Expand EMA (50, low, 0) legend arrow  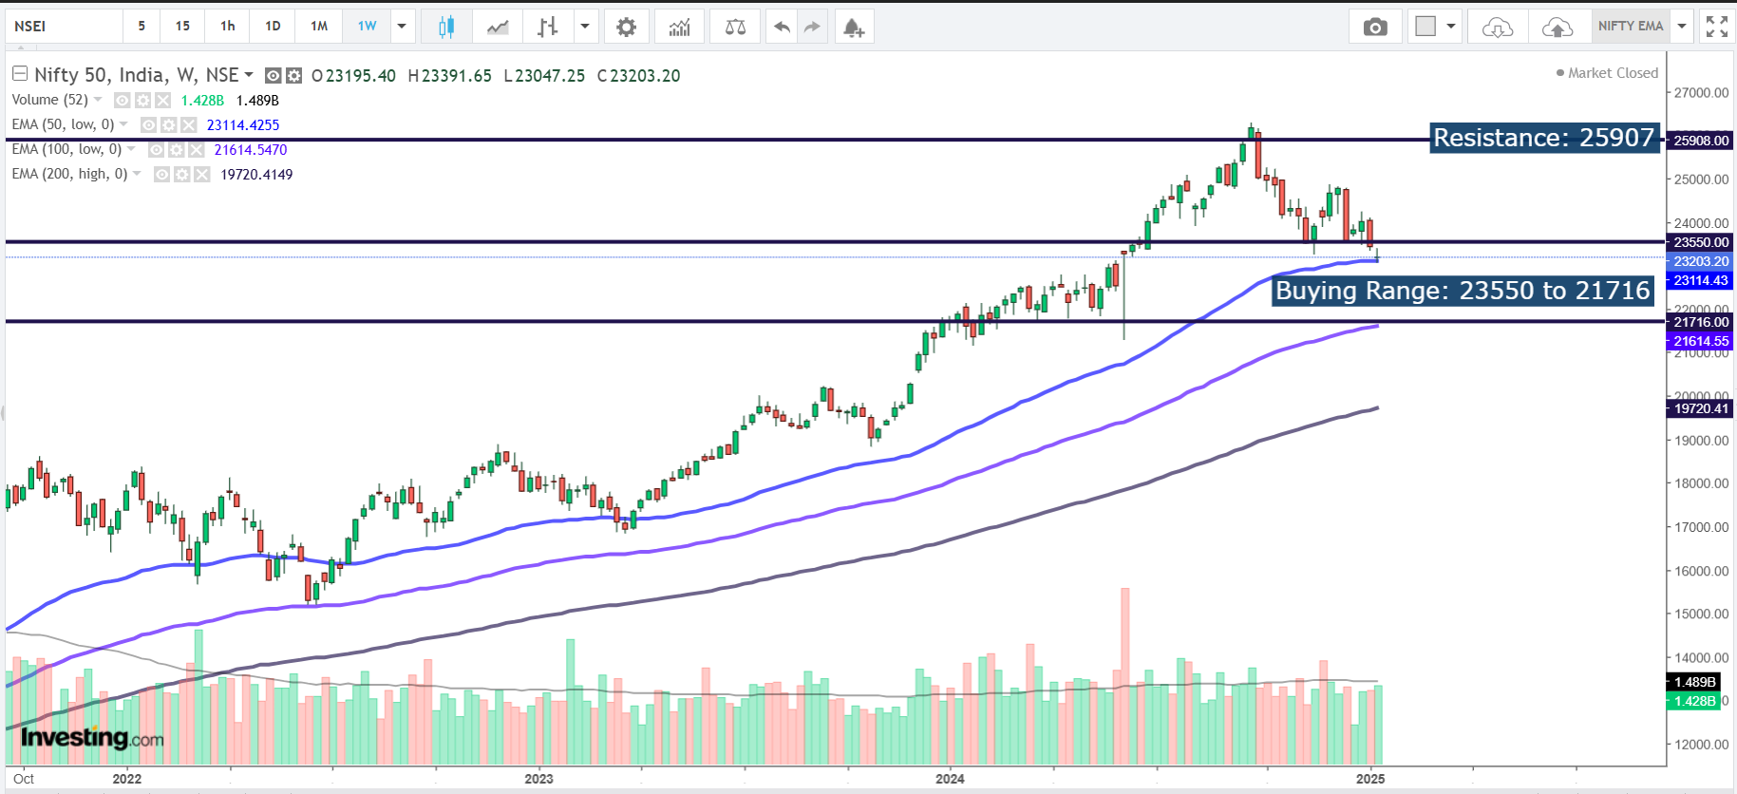click(123, 124)
